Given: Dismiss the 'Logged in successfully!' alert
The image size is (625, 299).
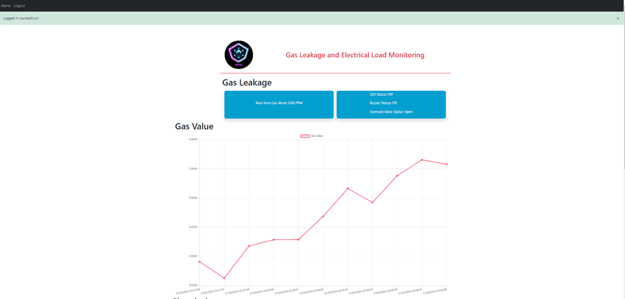Looking at the screenshot, I should click(618, 18).
